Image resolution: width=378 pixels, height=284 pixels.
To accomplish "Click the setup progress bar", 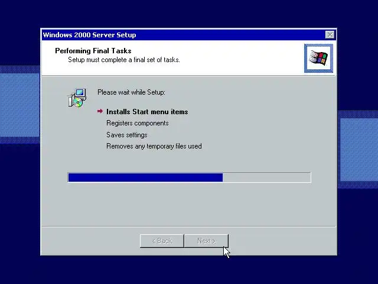I will coord(189,177).
